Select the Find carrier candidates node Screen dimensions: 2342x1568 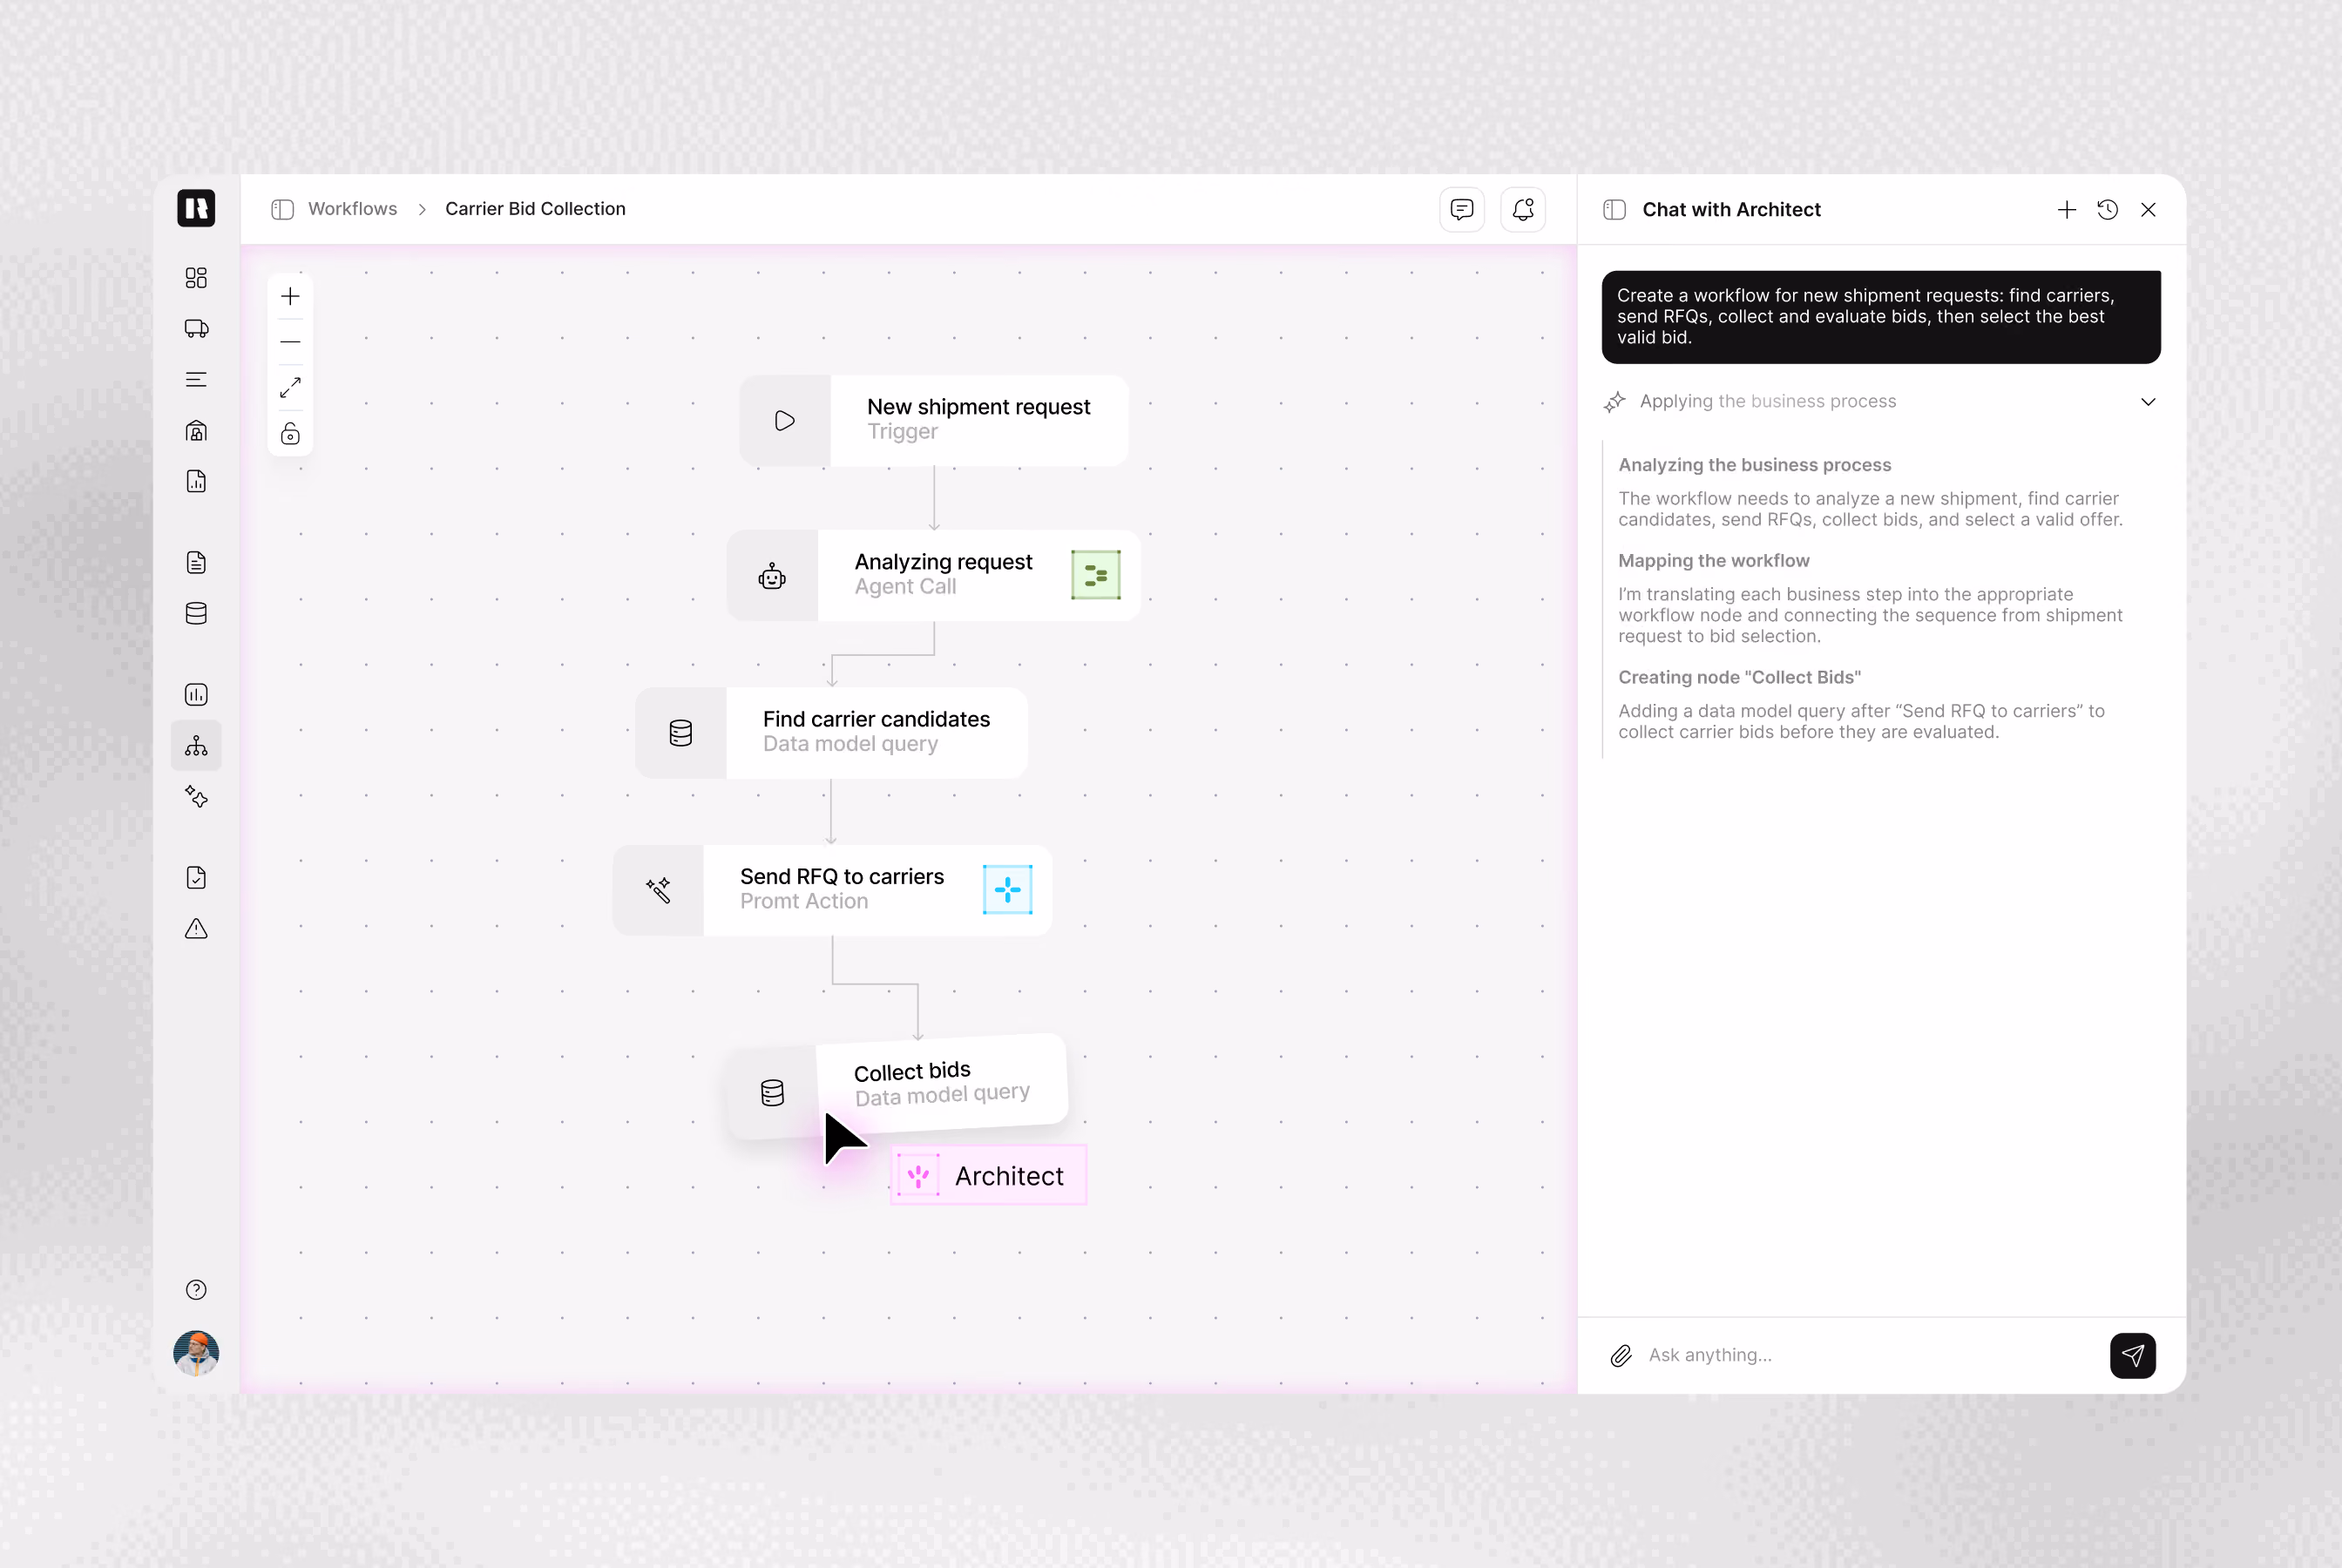[831, 732]
